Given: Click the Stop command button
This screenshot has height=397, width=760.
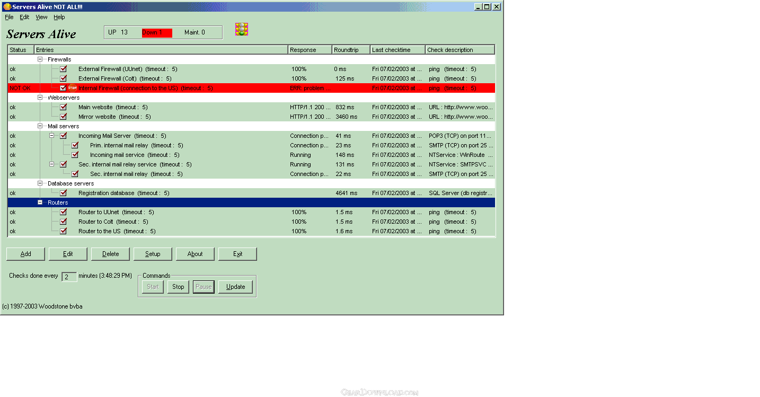Looking at the screenshot, I should (178, 287).
